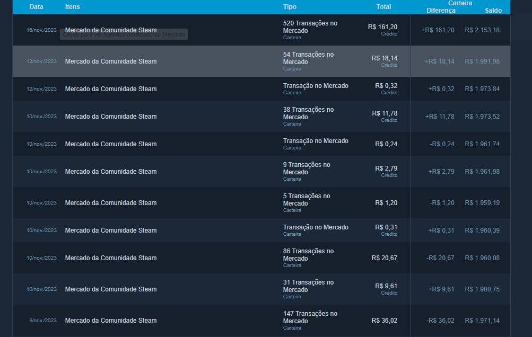Select balance value "R$ 1.961,98"
Image resolution: width=532 pixels, height=337 pixels.
482,172
